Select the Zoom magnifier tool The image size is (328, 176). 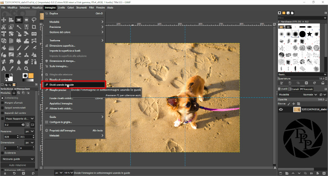click(x=26, y=68)
